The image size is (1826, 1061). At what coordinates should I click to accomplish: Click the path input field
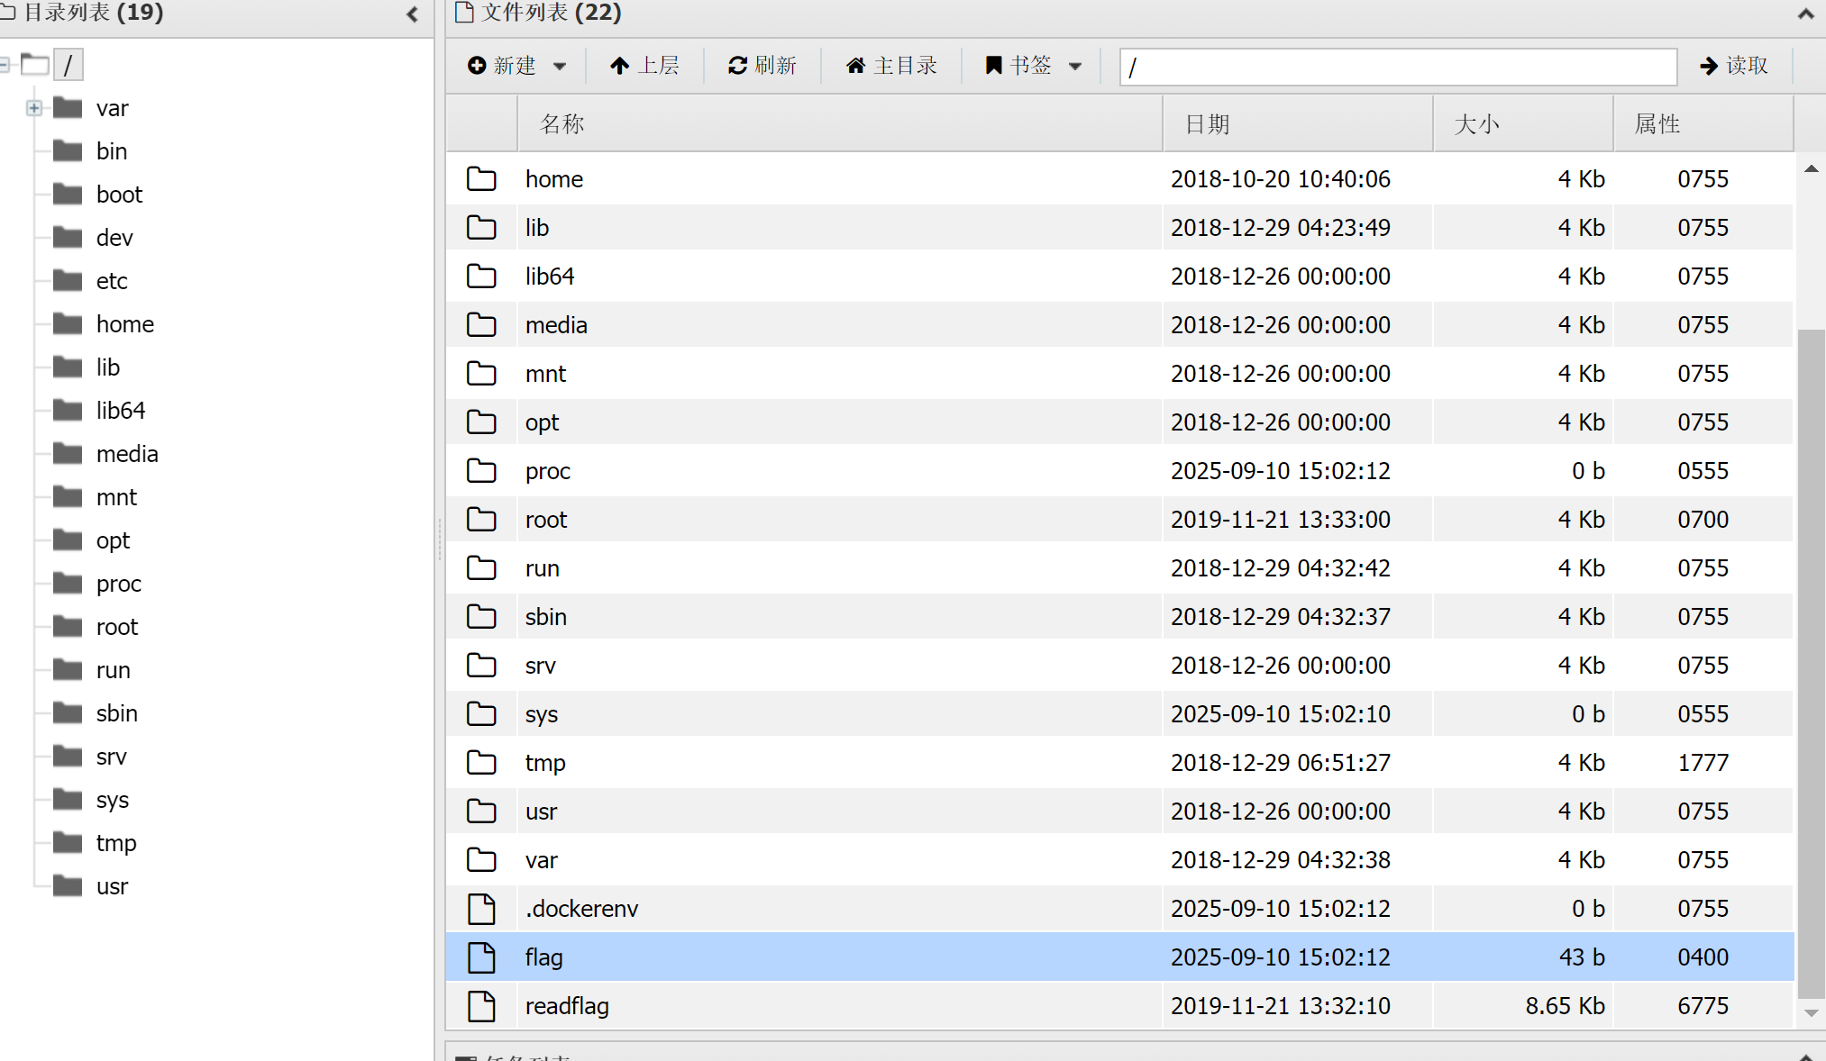click(1397, 68)
